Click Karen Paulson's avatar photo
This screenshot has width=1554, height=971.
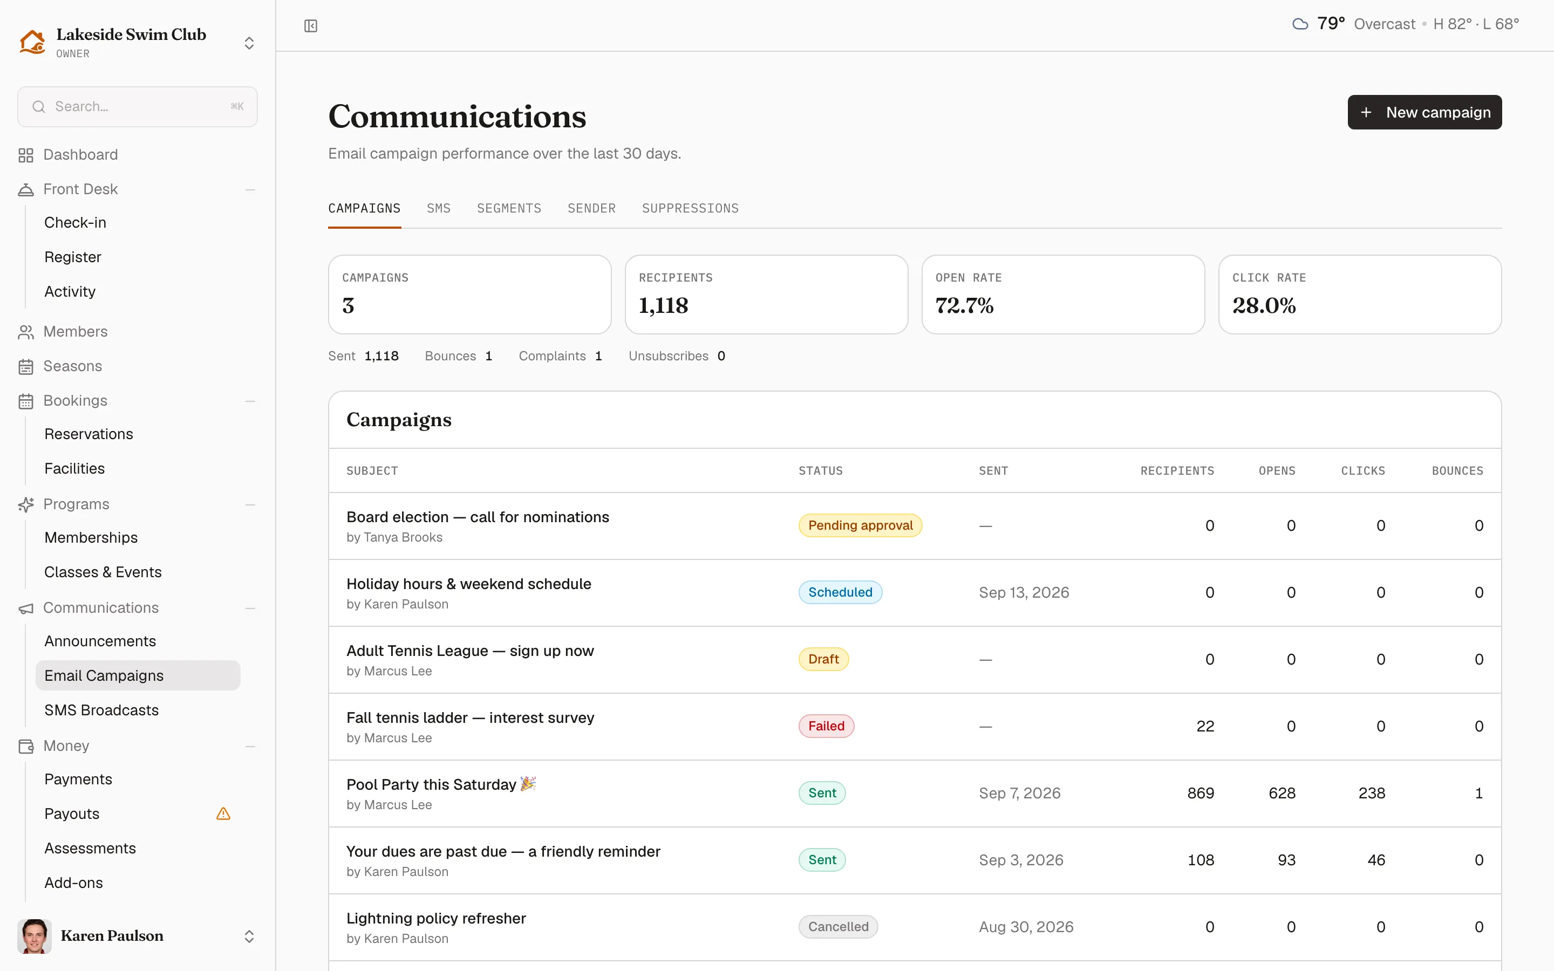pos(35,936)
